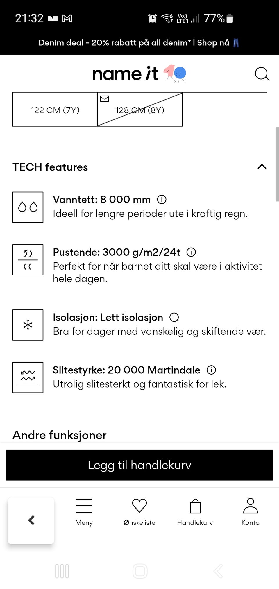Select sold-out size 128 CM (8Y)
This screenshot has height=589, width=279.
tap(140, 110)
